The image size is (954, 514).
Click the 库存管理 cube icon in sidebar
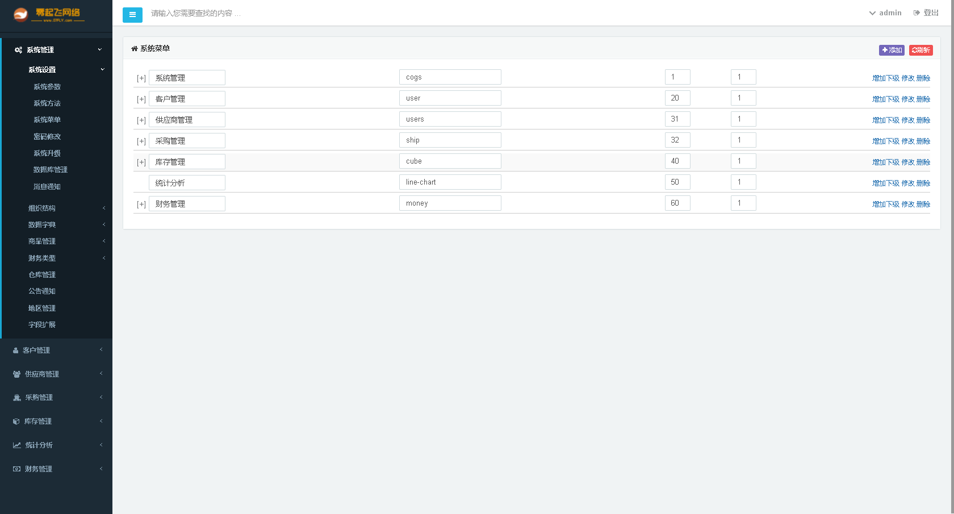tap(16, 421)
